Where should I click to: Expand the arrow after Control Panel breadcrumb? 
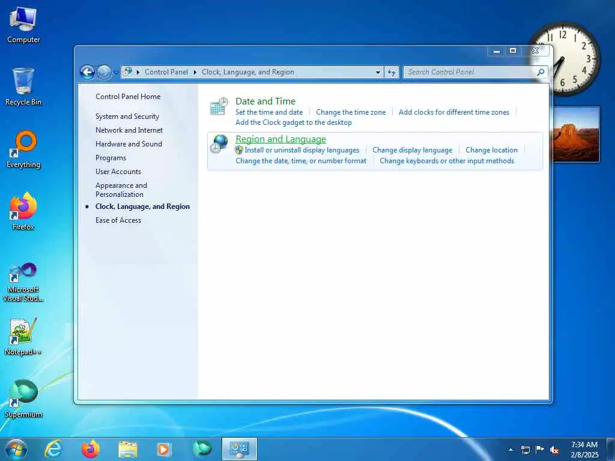pos(195,72)
